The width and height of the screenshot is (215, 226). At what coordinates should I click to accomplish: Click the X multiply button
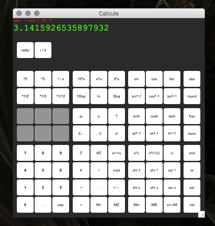point(81,170)
